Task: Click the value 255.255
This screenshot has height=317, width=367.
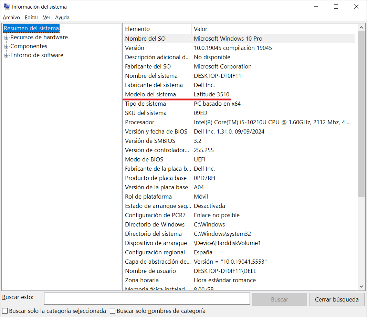Action: [x=204, y=150]
